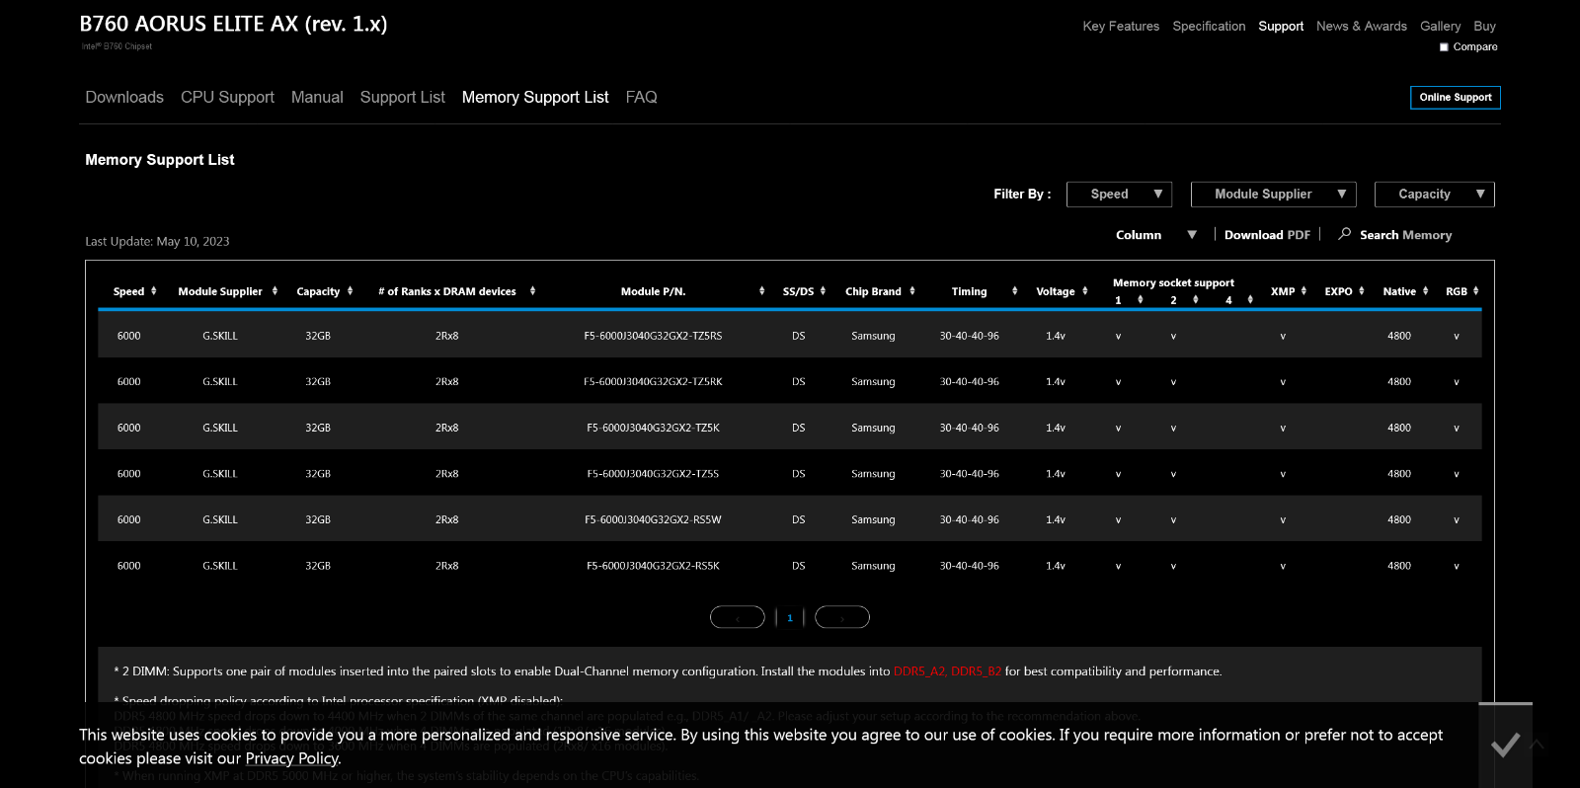This screenshot has width=1580, height=788.
Task: Click the Online Support button
Action: point(1456,98)
